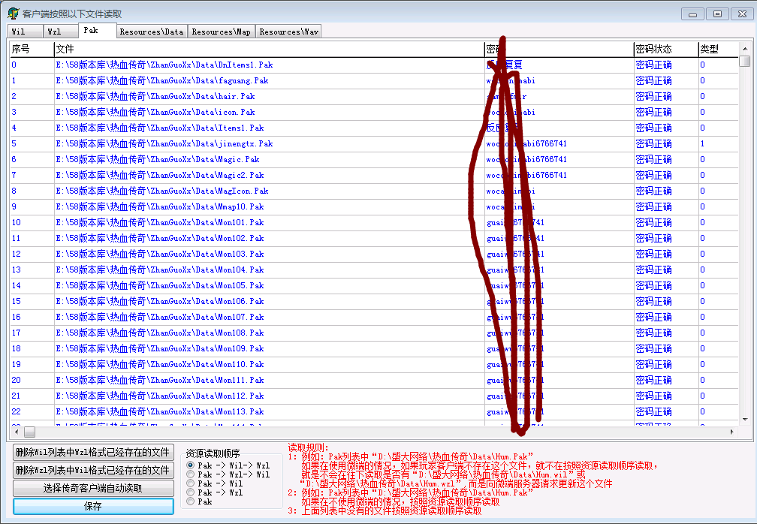Click the application icon in the title bar

tap(13, 14)
